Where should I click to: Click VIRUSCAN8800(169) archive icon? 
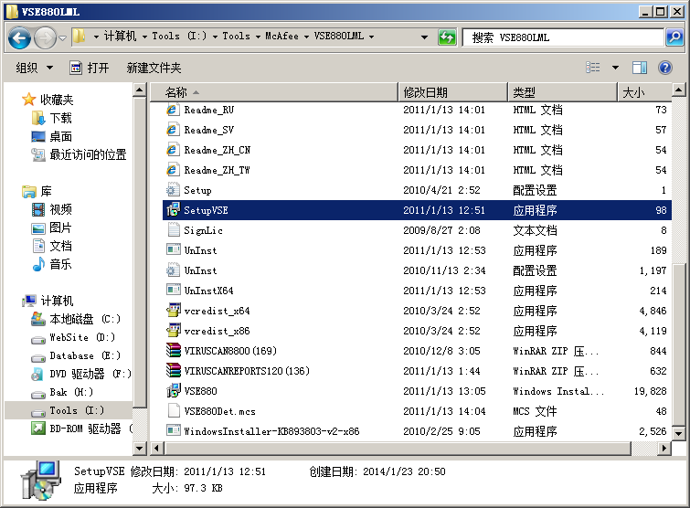coord(173,351)
